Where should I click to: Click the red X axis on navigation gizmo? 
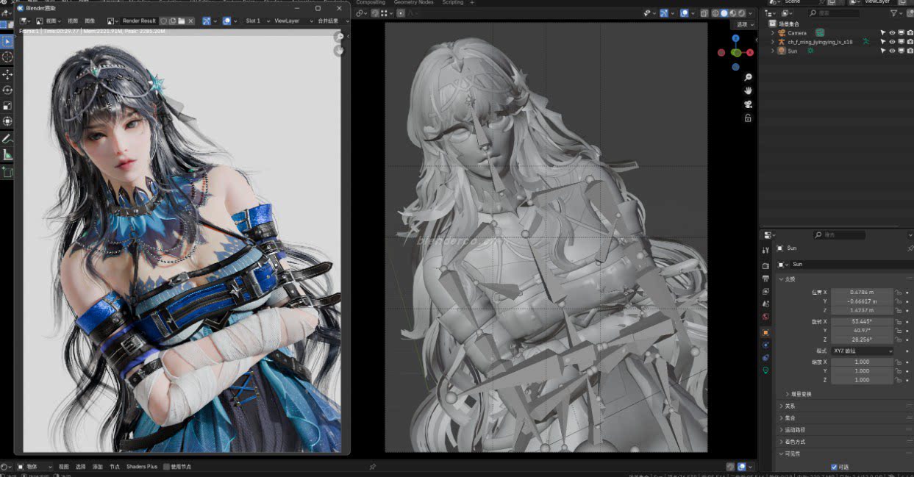click(750, 52)
